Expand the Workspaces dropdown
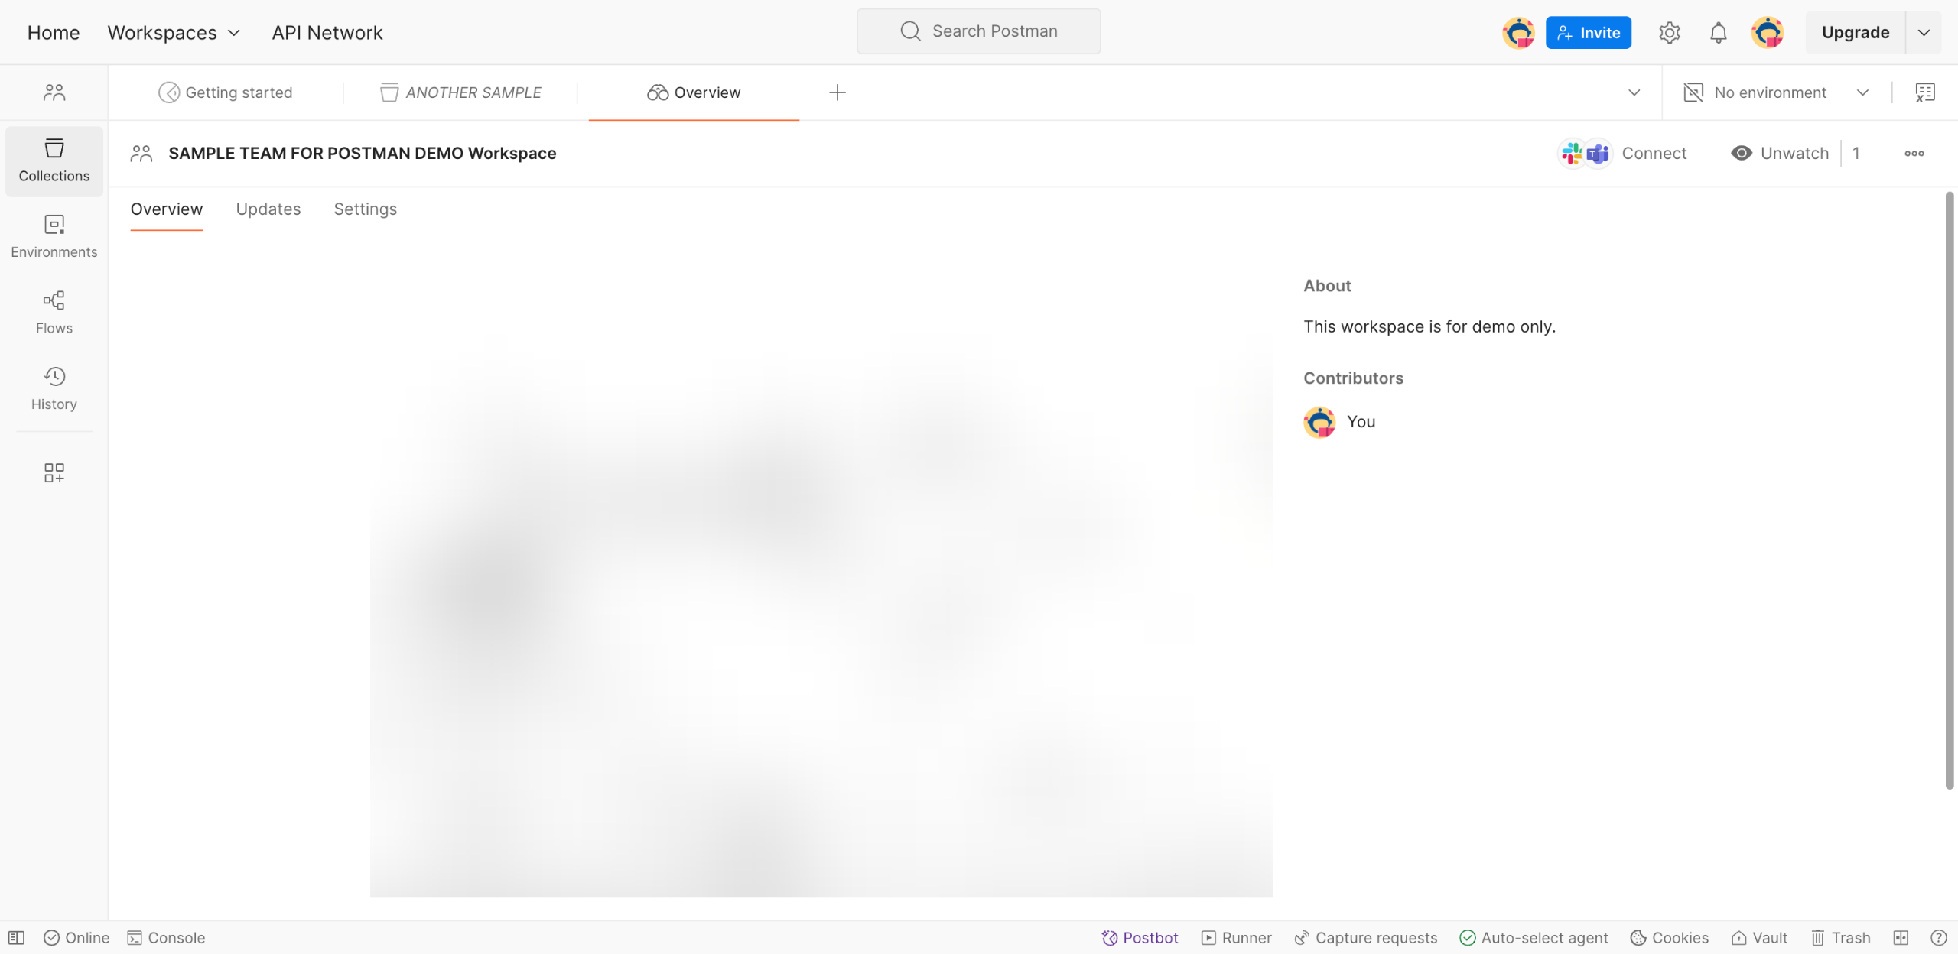 tap(174, 33)
